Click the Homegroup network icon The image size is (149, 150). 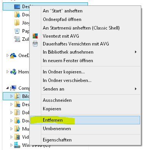tap(13, 72)
